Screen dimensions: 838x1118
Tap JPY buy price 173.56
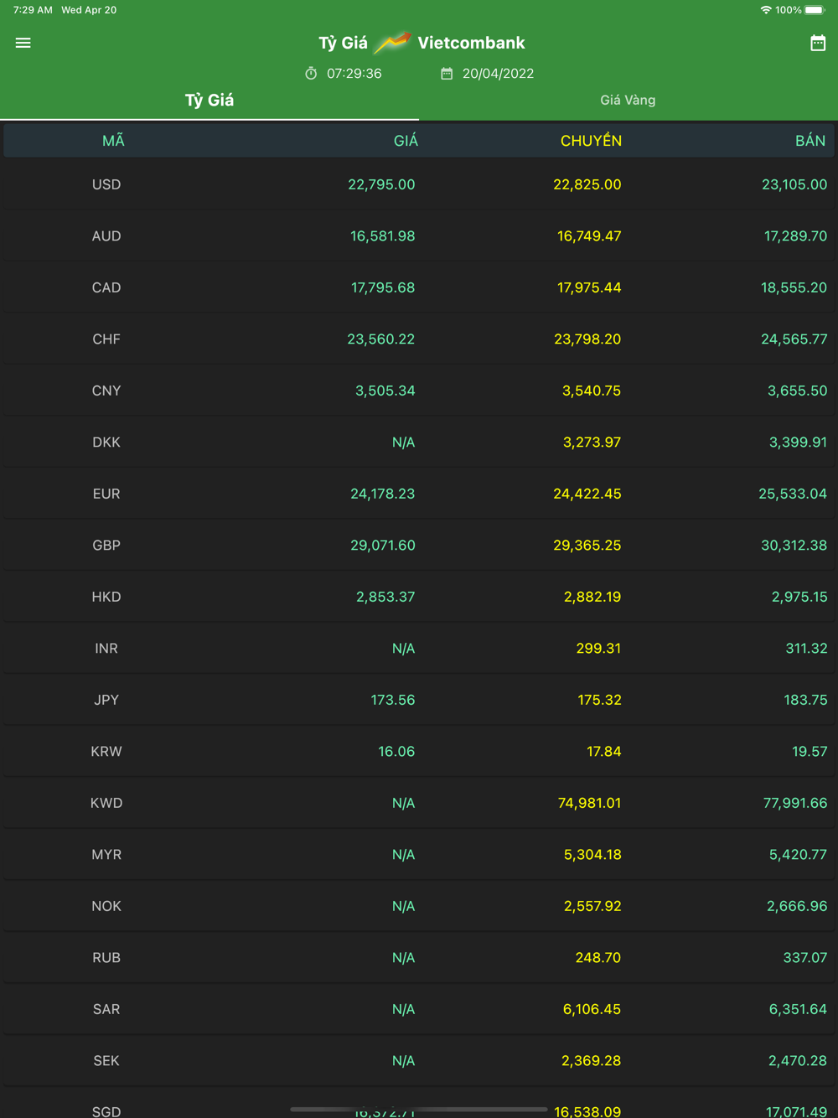(393, 700)
